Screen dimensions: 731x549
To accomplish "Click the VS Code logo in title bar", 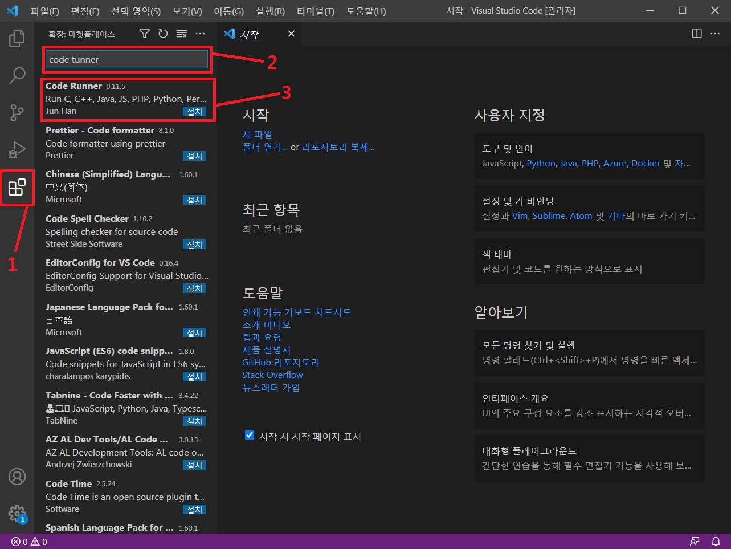I will point(12,11).
